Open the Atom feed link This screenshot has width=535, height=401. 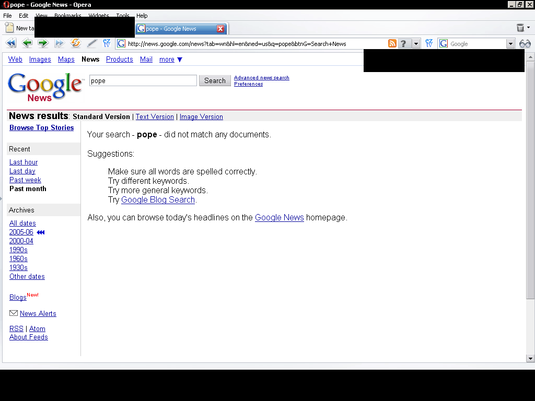pos(37,328)
